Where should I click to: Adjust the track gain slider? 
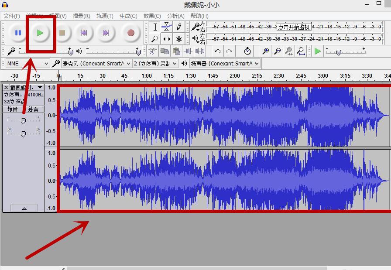23,121
